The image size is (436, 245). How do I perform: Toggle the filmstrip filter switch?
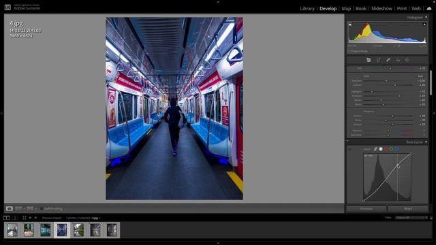[431, 218]
